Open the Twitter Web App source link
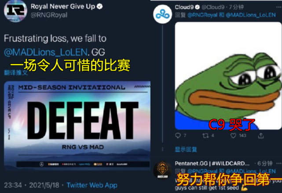Screen dimensions: 282x193 pyautogui.click(x=92, y=185)
